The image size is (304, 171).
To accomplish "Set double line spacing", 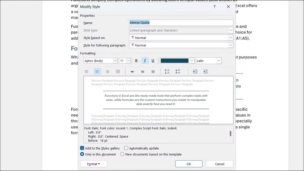I will click(153, 72).
